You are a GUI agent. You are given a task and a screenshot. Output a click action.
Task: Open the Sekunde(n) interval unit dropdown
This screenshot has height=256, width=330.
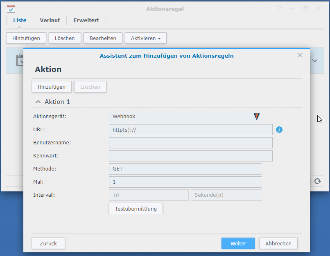click(226, 195)
